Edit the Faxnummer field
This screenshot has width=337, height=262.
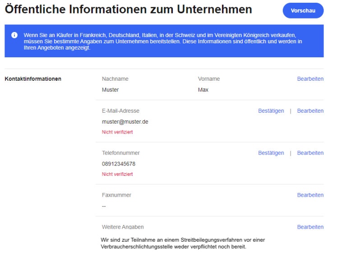click(x=310, y=195)
